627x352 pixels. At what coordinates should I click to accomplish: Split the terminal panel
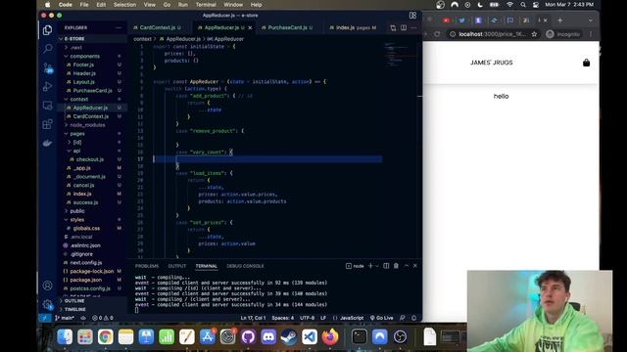click(x=386, y=266)
